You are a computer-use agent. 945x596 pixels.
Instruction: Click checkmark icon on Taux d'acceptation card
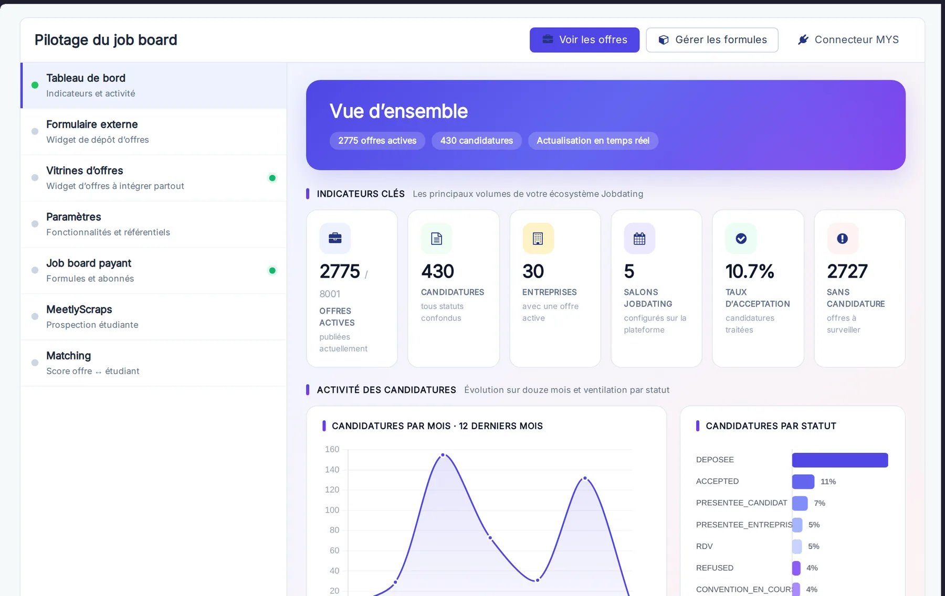click(x=741, y=238)
